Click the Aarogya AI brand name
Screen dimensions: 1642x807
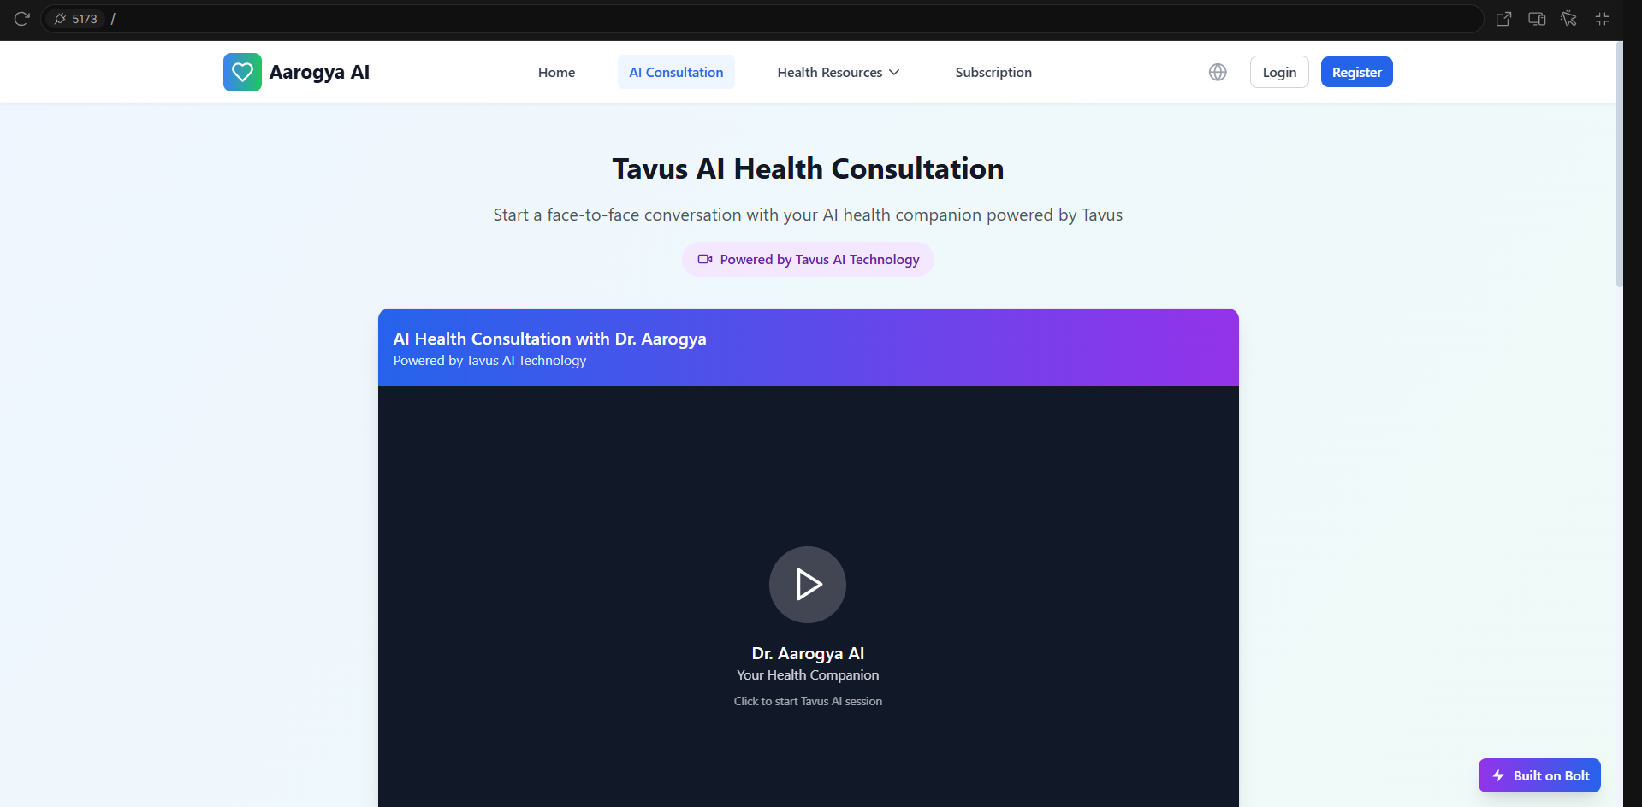coord(319,72)
